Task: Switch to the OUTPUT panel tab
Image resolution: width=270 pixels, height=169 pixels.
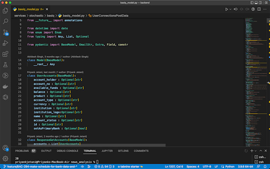Action: 46,151
